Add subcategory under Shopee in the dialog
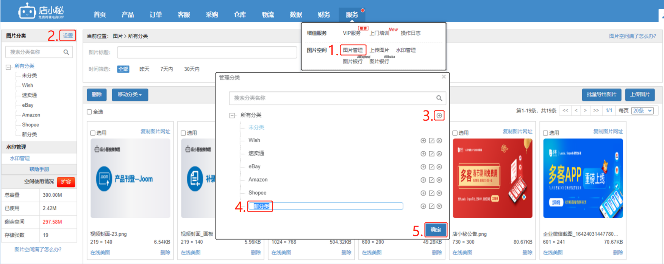This screenshot has height=264, width=664. click(x=423, y=193)
